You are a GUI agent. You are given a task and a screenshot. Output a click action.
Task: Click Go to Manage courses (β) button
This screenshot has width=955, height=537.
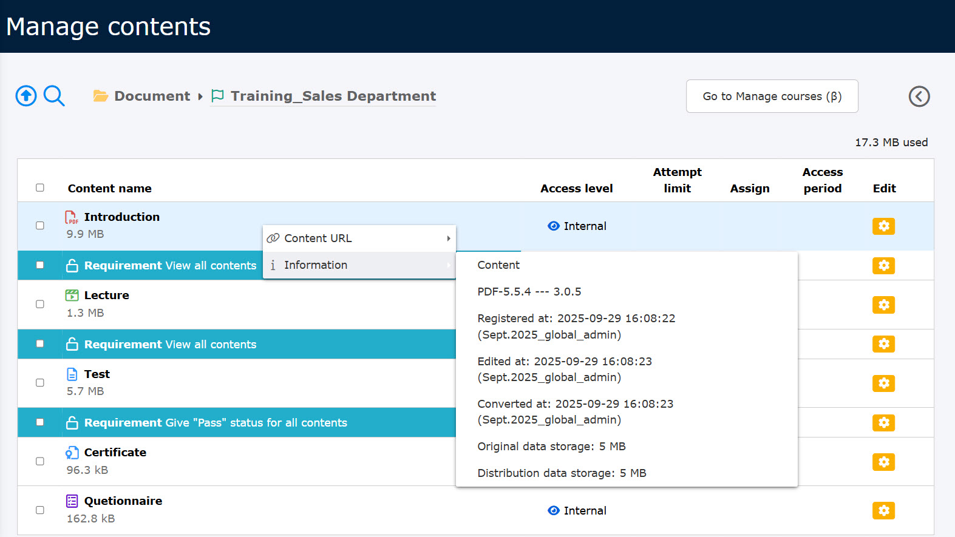[x=772, y=96]
